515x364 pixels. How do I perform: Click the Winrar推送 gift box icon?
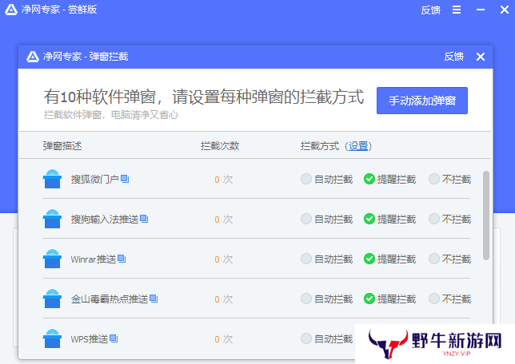pyautogui.click(x=52, y=259)
